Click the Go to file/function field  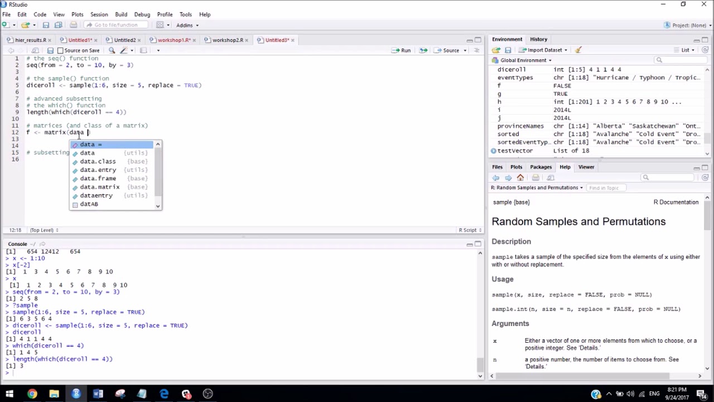click(x=116, y=25)
